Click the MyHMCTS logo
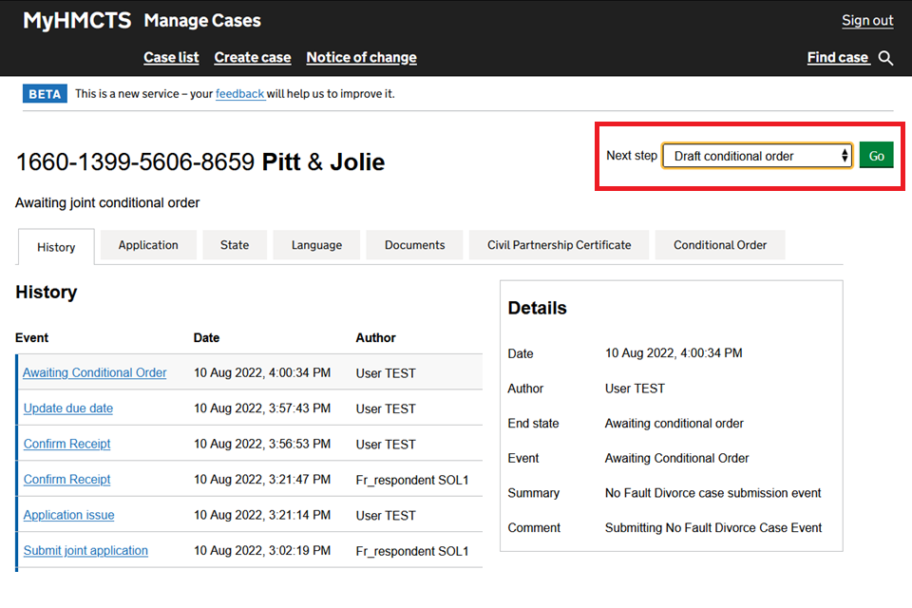 point(77,20)
